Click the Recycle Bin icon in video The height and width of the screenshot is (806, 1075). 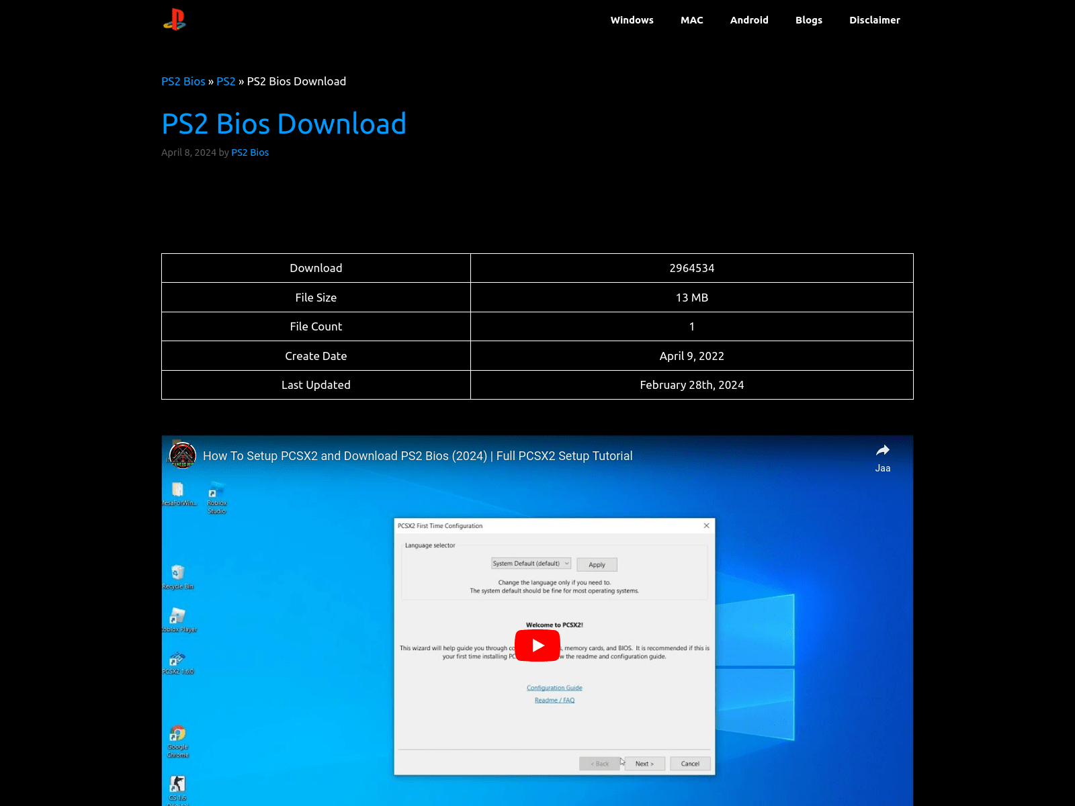tap(177, 577)
